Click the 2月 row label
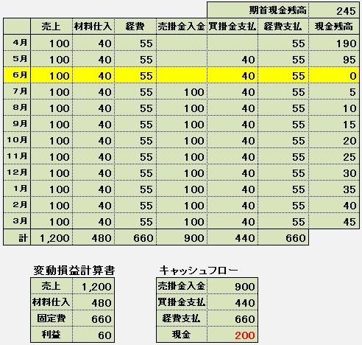The height and width of the screenshot is (345, 362). pos(17,205)
